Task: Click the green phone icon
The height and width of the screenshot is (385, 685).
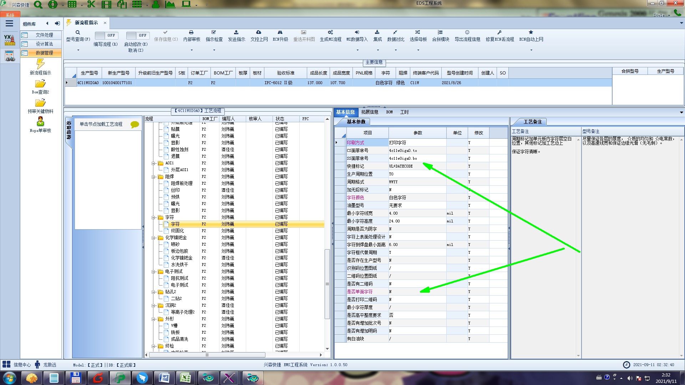Action: pyautogui.click(x=677, y=13)
